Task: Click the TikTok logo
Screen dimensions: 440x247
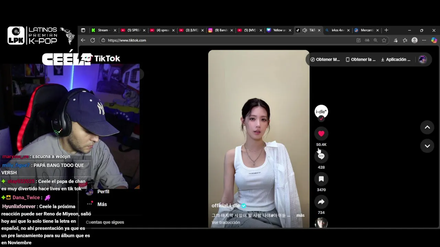Action: (102, 59)
